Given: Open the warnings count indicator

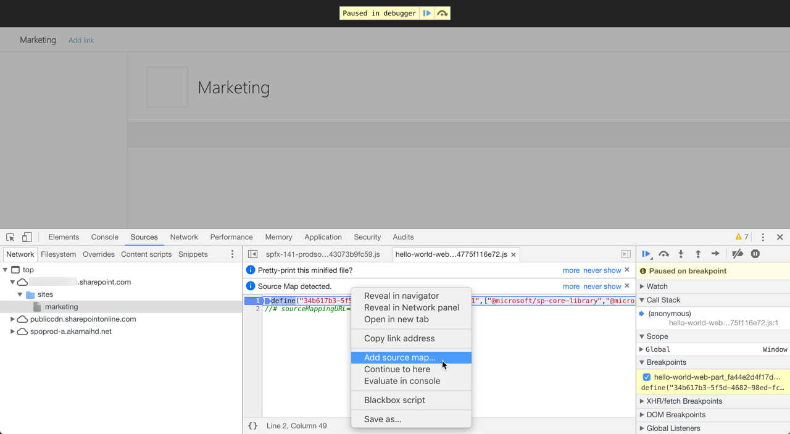Looking at the screenshot, I should 742,237.
